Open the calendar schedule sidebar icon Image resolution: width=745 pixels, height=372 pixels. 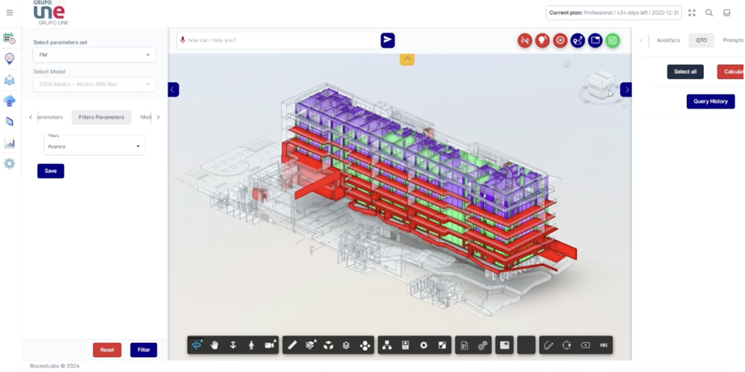pyautogui.click(x=10, y=38)
